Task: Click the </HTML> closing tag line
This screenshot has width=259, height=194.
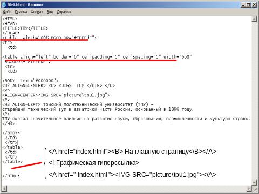Action: click(x=11, y=176)
